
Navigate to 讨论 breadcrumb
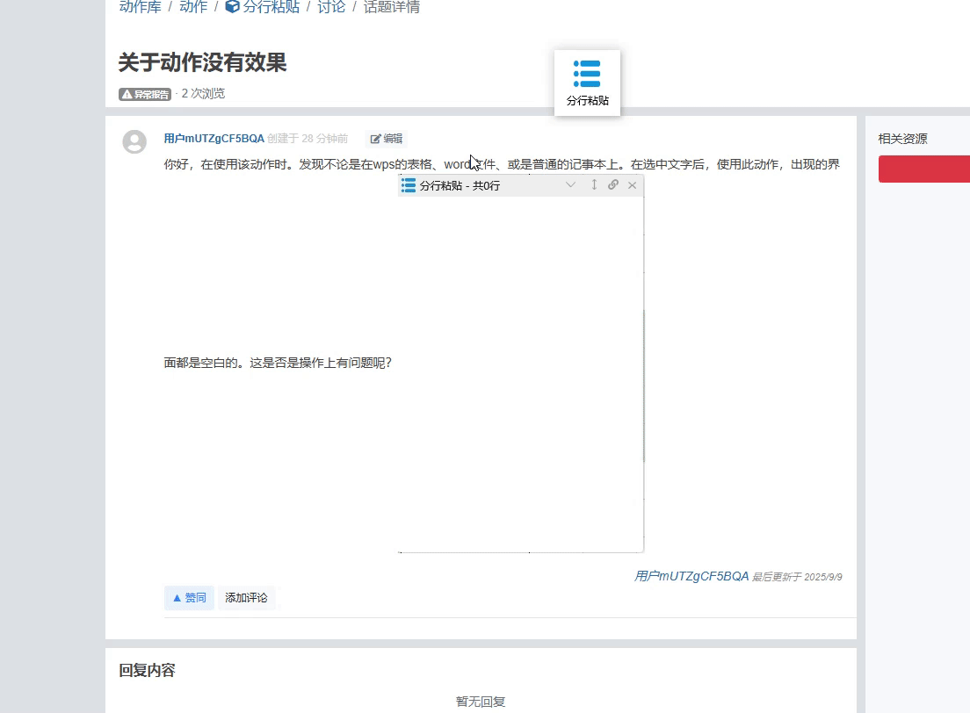point(331,7)
